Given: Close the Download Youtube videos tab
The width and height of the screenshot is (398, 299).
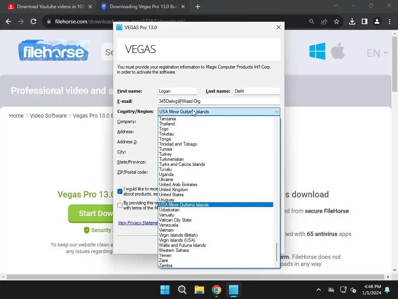Looking at the screenshot, I should coord(90,7).
